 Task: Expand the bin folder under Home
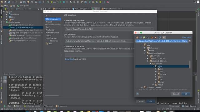click(x=156, y=69)
